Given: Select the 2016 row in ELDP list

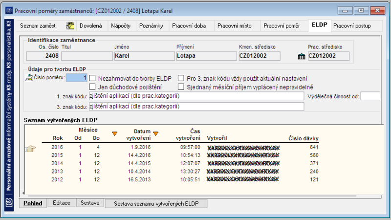Looking at the screenshot, I should pos(180,147).
